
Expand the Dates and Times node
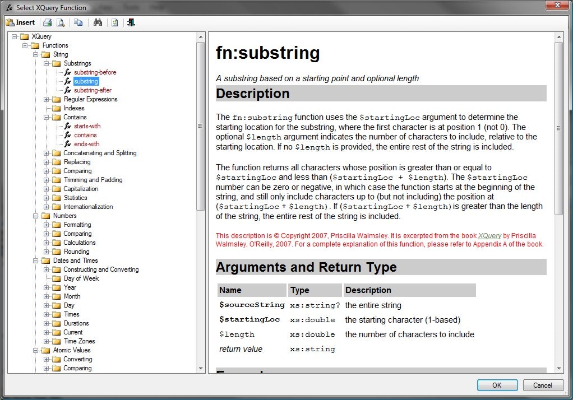point(36,261)
